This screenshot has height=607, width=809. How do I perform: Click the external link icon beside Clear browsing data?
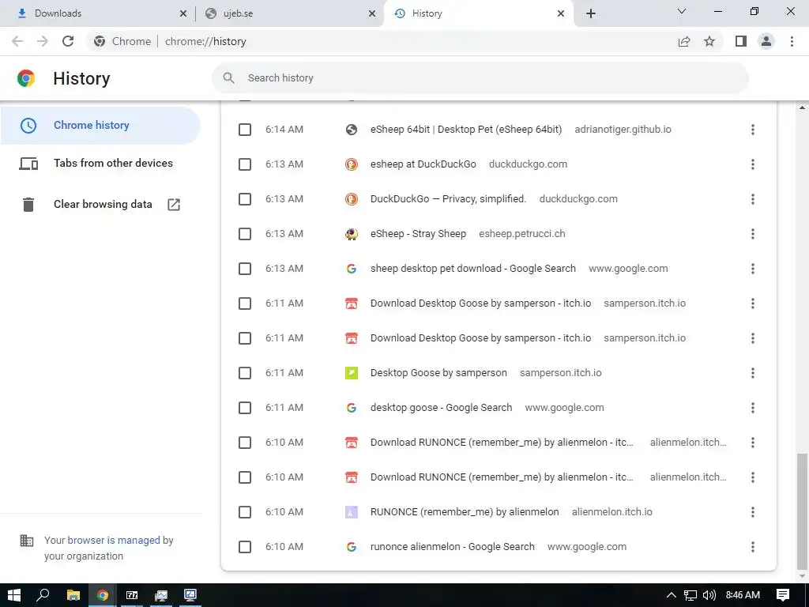click(x=174, y=205)
